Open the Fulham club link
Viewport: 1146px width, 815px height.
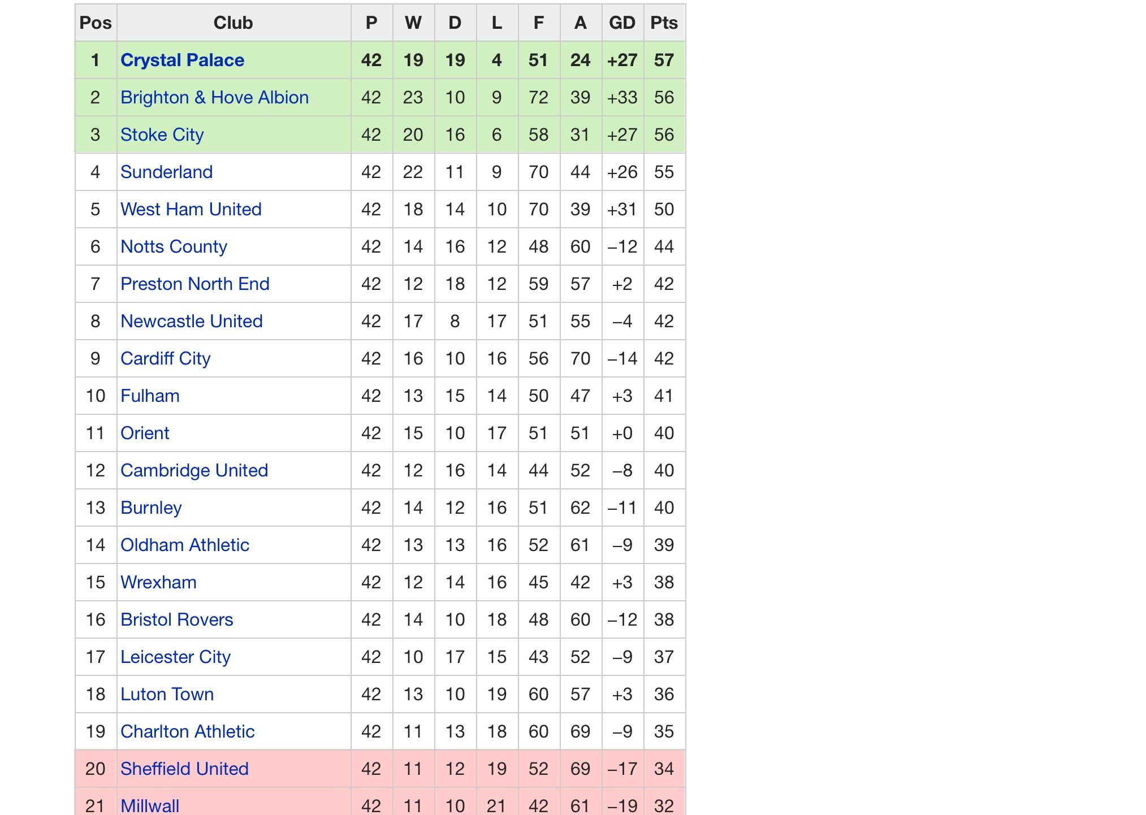150,396
